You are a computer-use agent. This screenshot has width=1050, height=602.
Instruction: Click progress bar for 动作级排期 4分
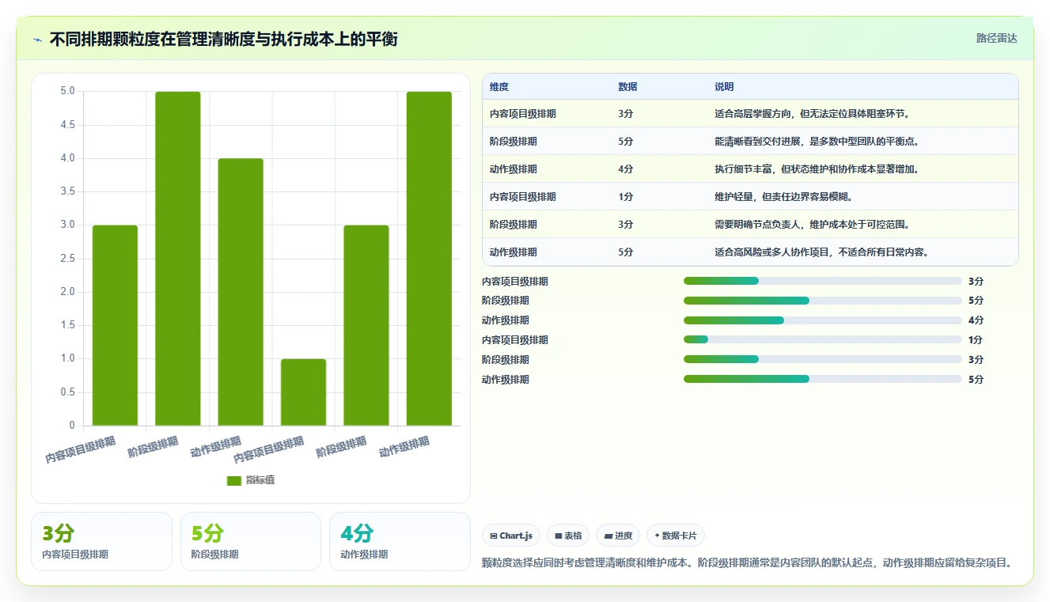(x=823, y=320)
